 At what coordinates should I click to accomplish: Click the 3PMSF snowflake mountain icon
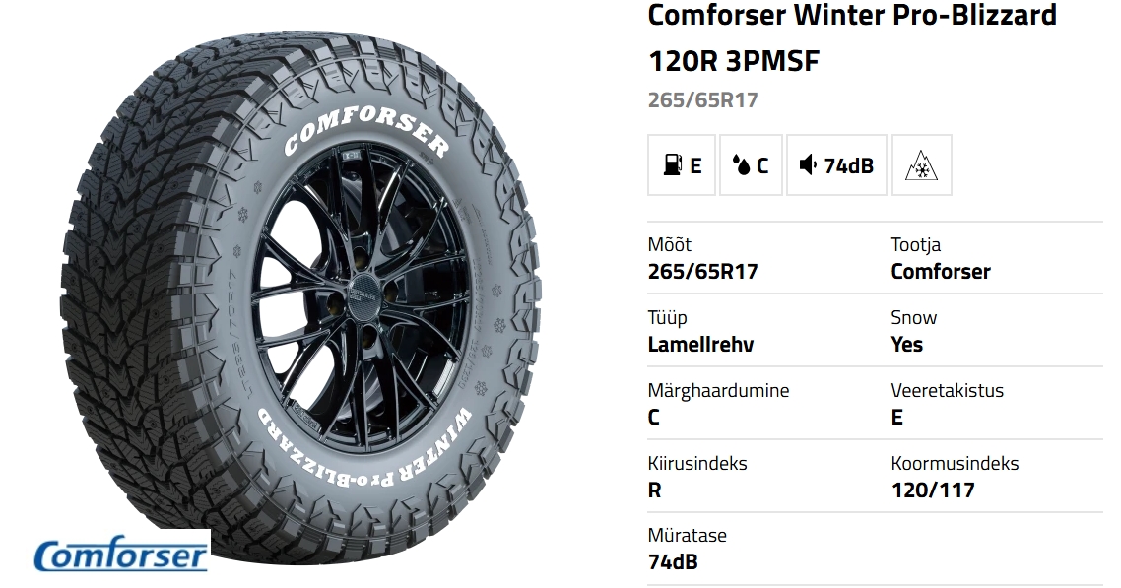pyautogui.click(x=922, y=165)
